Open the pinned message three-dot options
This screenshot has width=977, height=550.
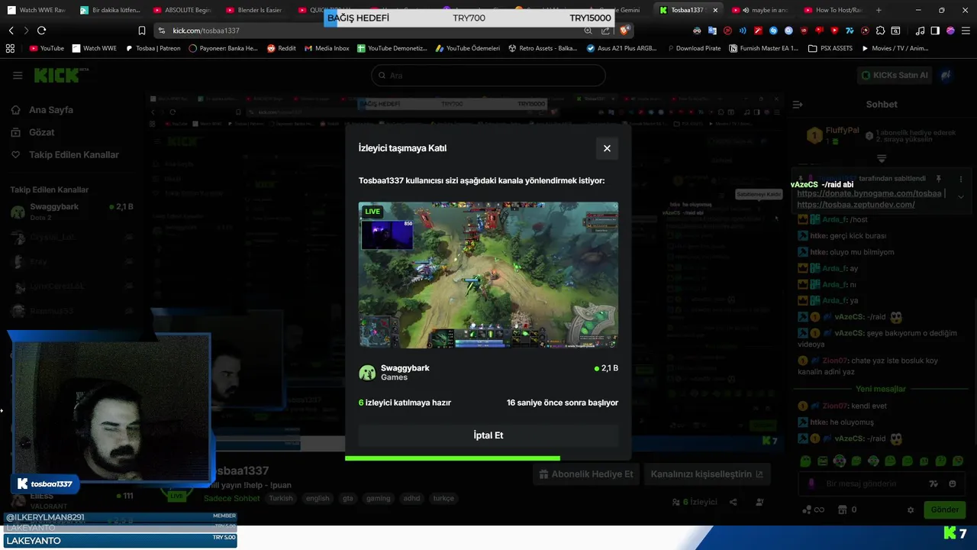click(x=961, y=179)
